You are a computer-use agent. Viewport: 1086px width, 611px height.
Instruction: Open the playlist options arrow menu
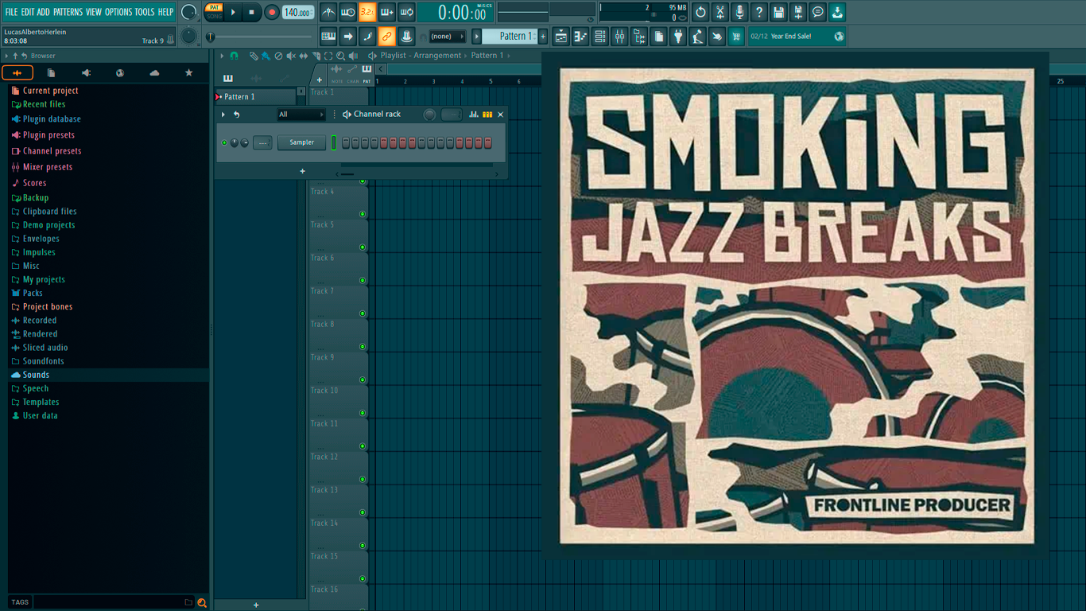[x=223, y=56]
